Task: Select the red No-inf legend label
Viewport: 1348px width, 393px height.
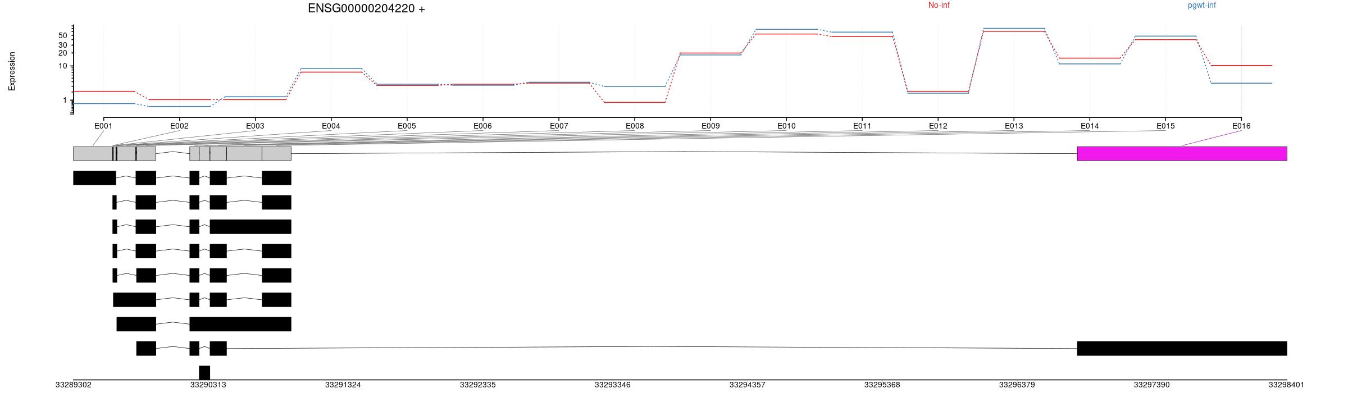Action: coord(939,5)
